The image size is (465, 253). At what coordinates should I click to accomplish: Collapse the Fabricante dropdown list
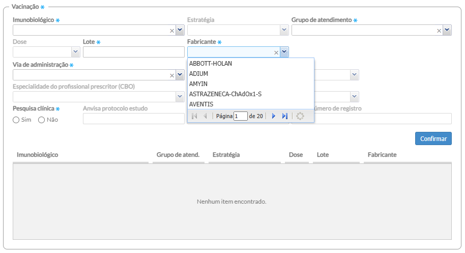[284, 52]
